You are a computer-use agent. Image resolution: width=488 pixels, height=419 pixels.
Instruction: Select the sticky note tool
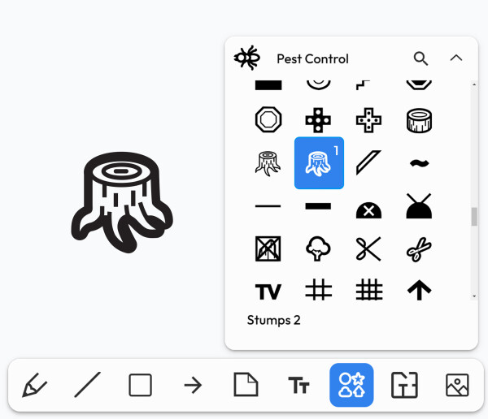coord(246,385)
